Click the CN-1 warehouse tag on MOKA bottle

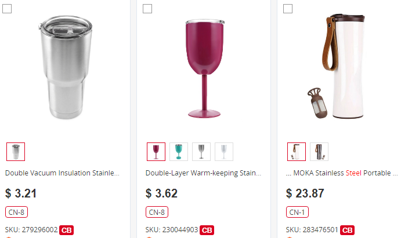(298, 211)
